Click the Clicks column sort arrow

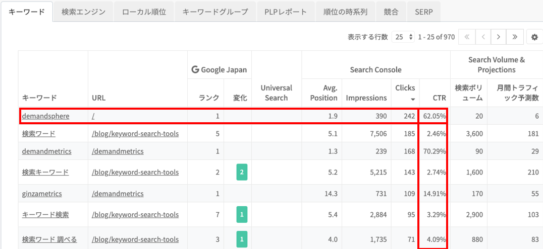[412, 100]
